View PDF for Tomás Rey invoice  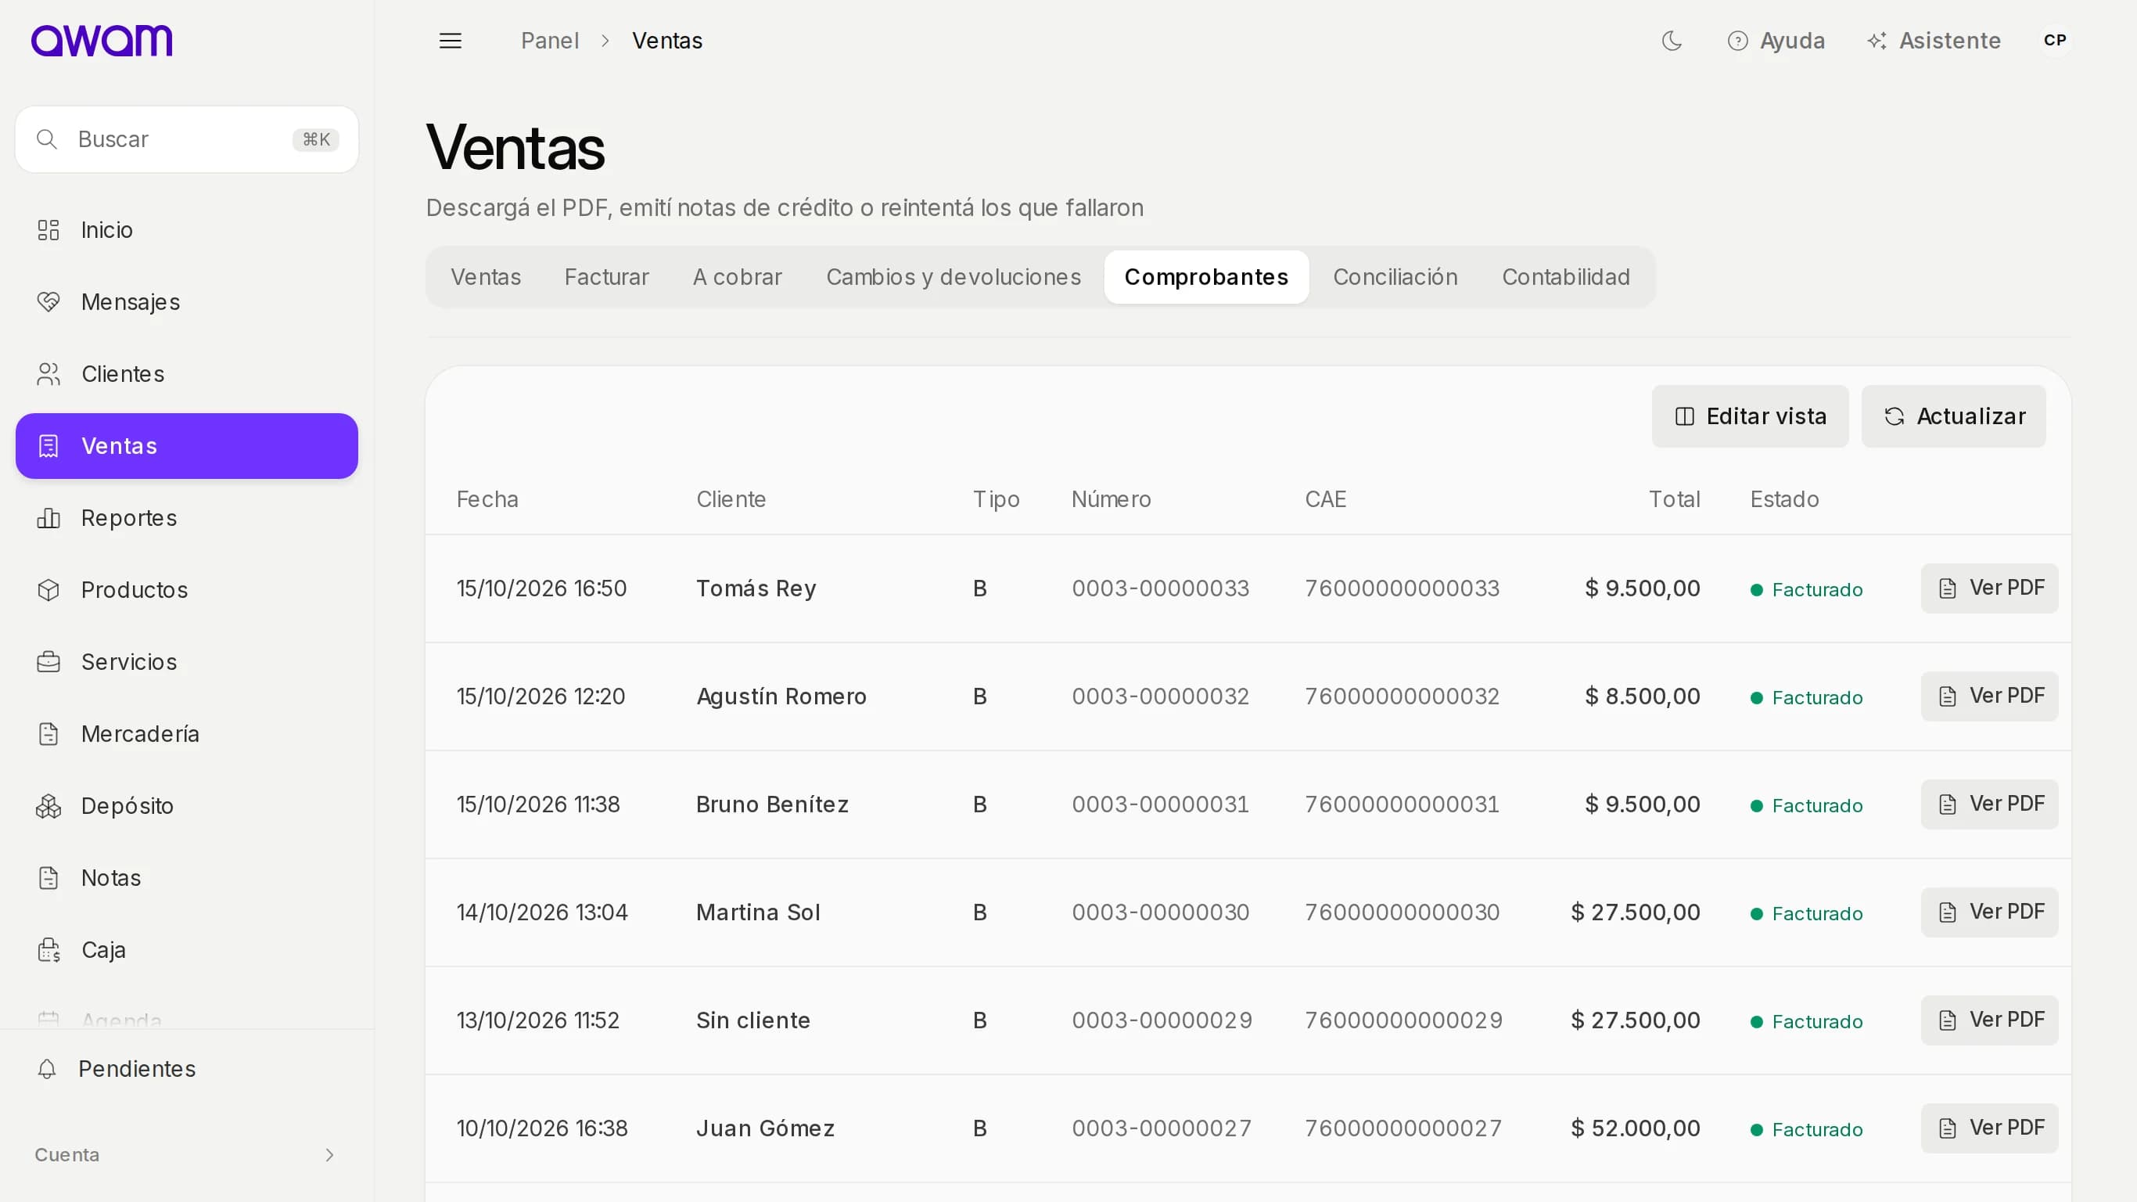pyautogui.click(x=1989, y=588)
